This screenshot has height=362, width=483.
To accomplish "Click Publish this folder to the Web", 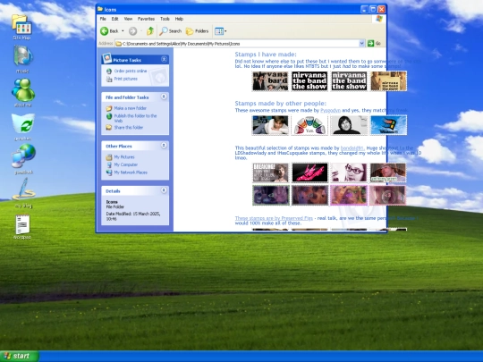I will [x=135, y=118].
